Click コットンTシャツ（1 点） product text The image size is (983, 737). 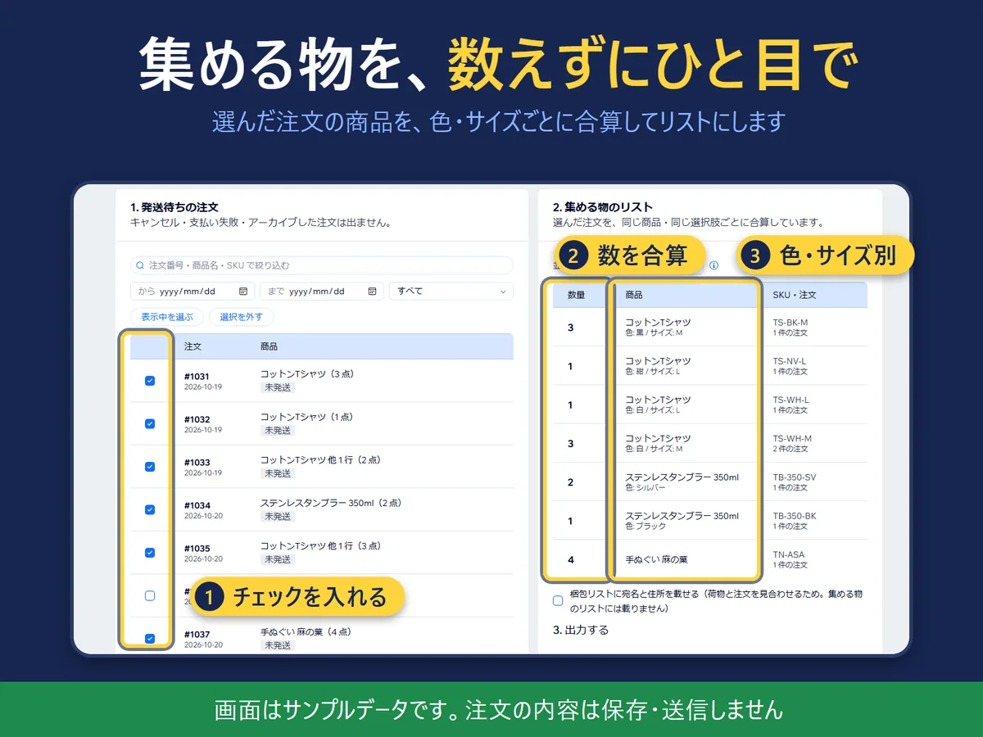pyautogui.click(x=307, y=417)
